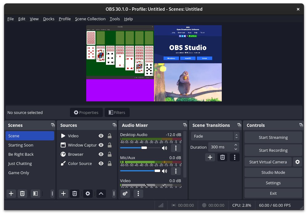Lock the Video source

click(x=110, y=136)
